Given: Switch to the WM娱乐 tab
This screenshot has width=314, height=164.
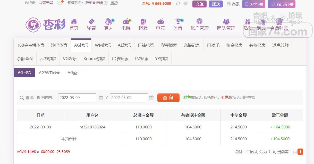Looking at the screenshot, I should pyautogui.click(x=103, y=45).
